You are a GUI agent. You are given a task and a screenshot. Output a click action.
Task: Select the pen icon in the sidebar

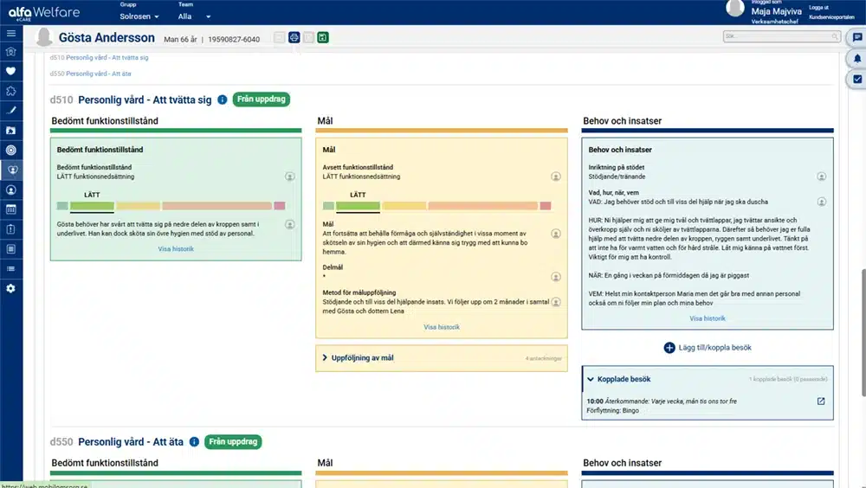click(x=11, y=111)
